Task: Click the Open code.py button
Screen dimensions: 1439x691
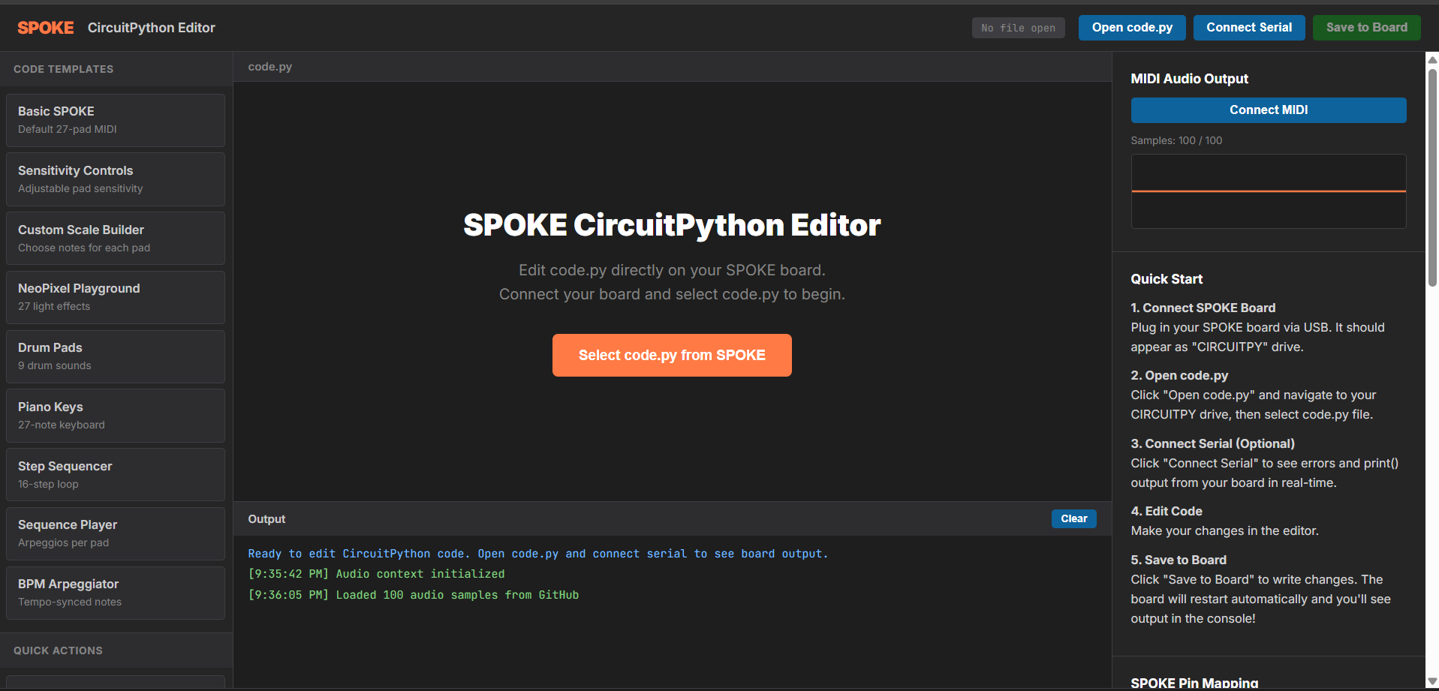Action: 1132,28
